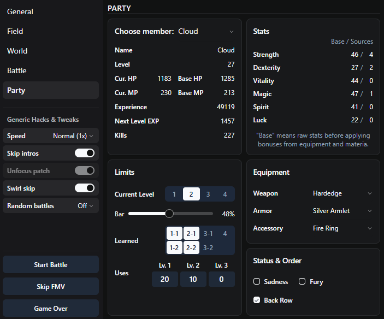The image size is (384, 319).
Task: Toggle learned limit 3-1
Action: click(208, 234)
